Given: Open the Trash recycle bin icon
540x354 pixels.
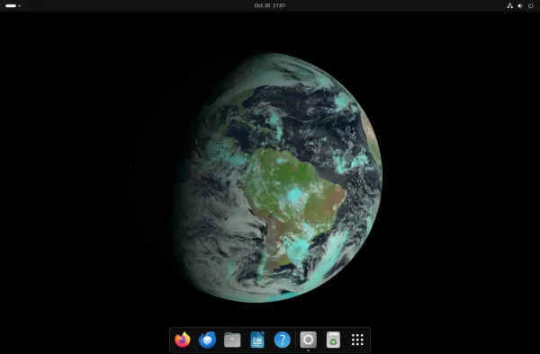Looking at the screenshot, I should tap(333, 340).
